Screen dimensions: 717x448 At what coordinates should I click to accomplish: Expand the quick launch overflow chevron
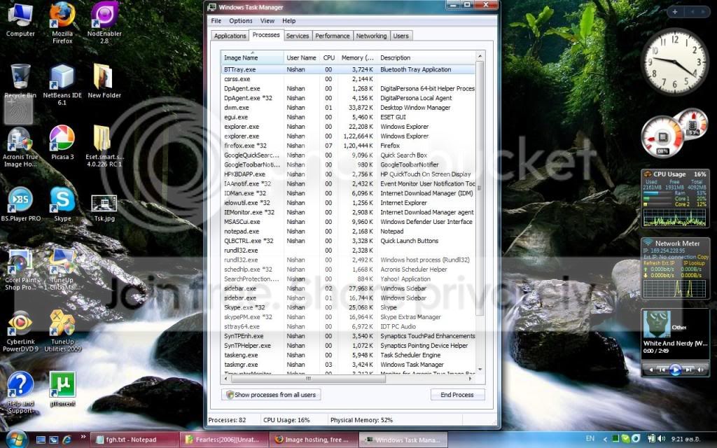[83, 437]
